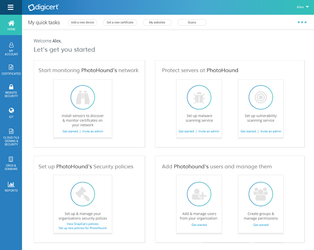
Task: Click the user groups icon
Action: pyautogui.click(x=261, y=194)
